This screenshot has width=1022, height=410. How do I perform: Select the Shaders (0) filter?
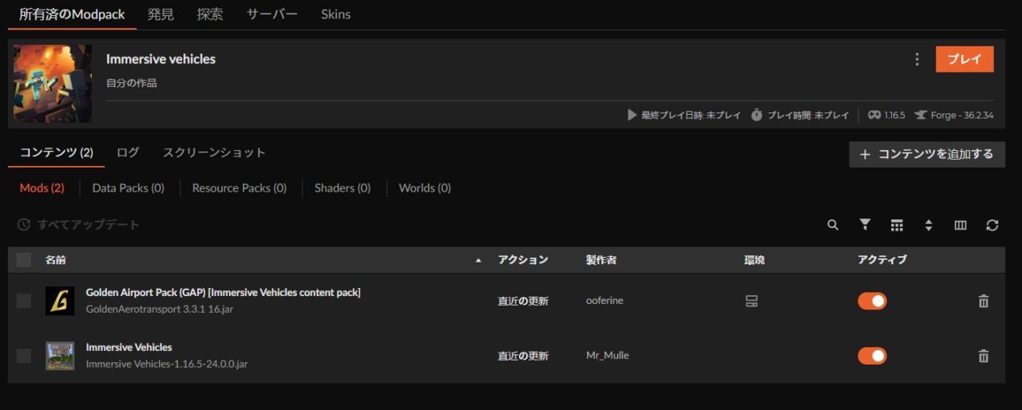(343, 188)
